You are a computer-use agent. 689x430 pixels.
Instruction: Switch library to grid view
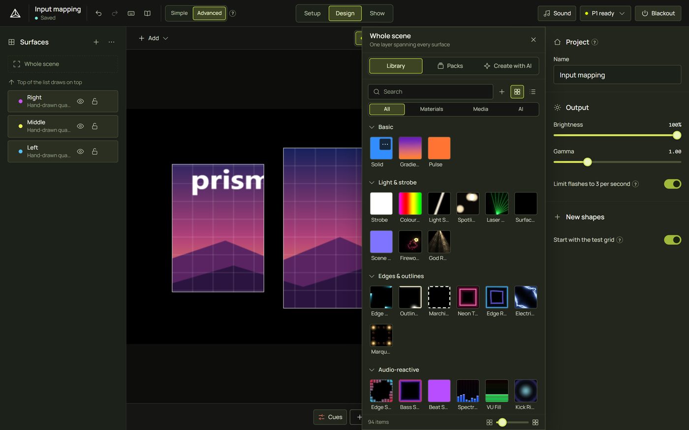click(x=517, y=92)
